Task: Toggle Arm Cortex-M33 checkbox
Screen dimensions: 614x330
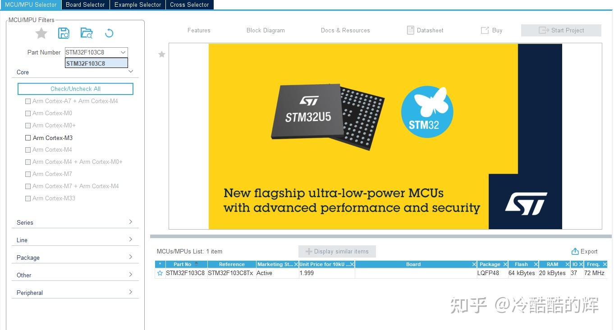Action: click(28, 199)
